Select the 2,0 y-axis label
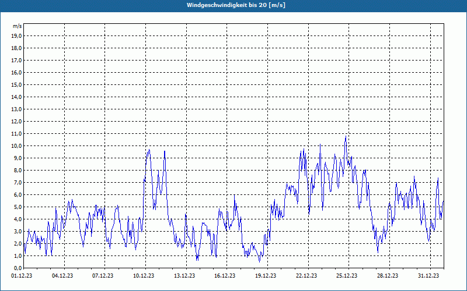 coord(18,243)
